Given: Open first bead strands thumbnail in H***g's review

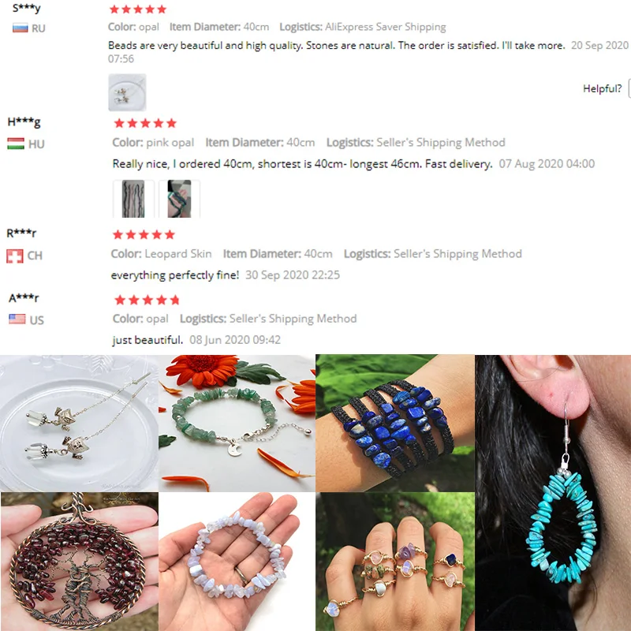Looking at the screenshot, I should click(133, 199).
